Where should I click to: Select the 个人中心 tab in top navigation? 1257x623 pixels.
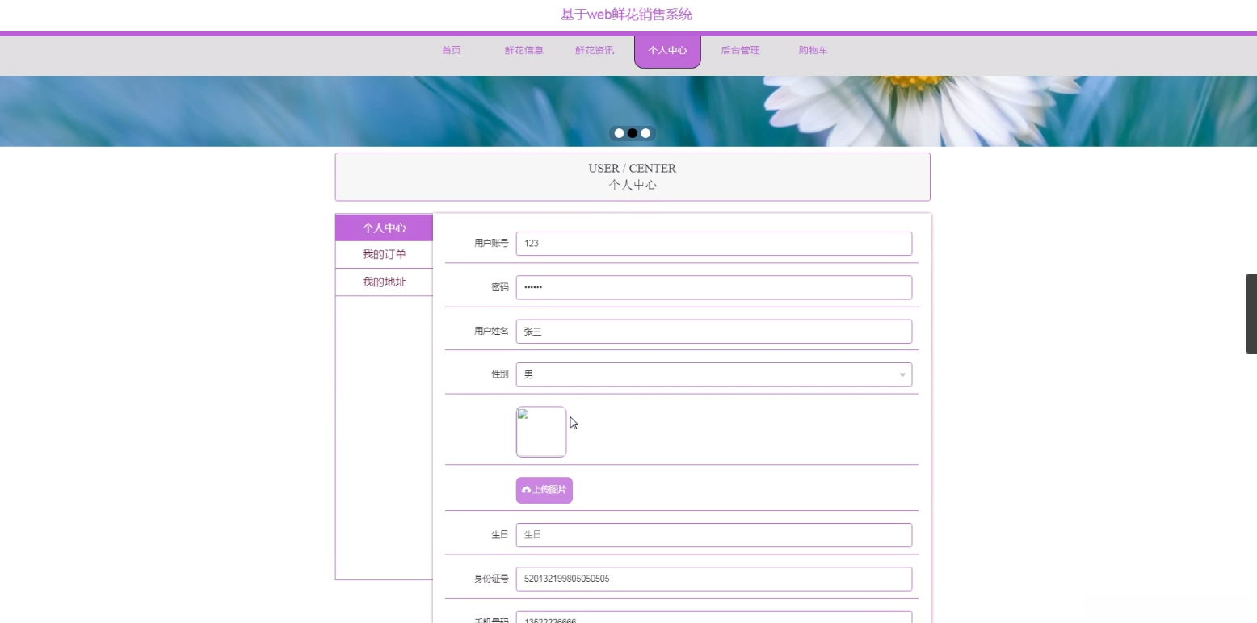pos(667,51)
